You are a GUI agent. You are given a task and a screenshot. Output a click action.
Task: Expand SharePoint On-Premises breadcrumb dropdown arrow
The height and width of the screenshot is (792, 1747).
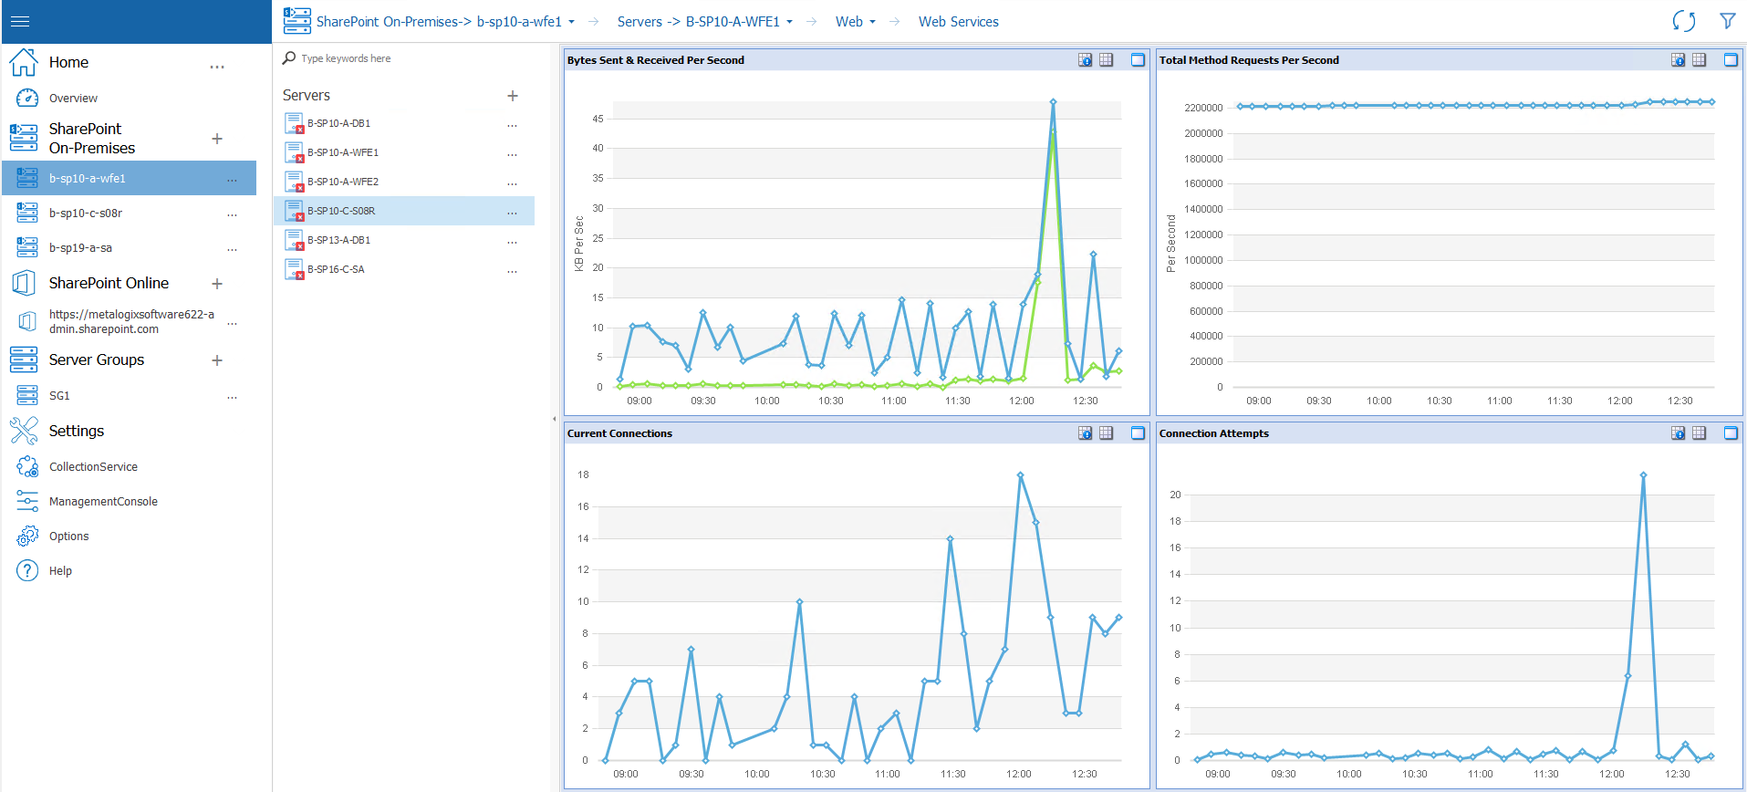(571, 22)
